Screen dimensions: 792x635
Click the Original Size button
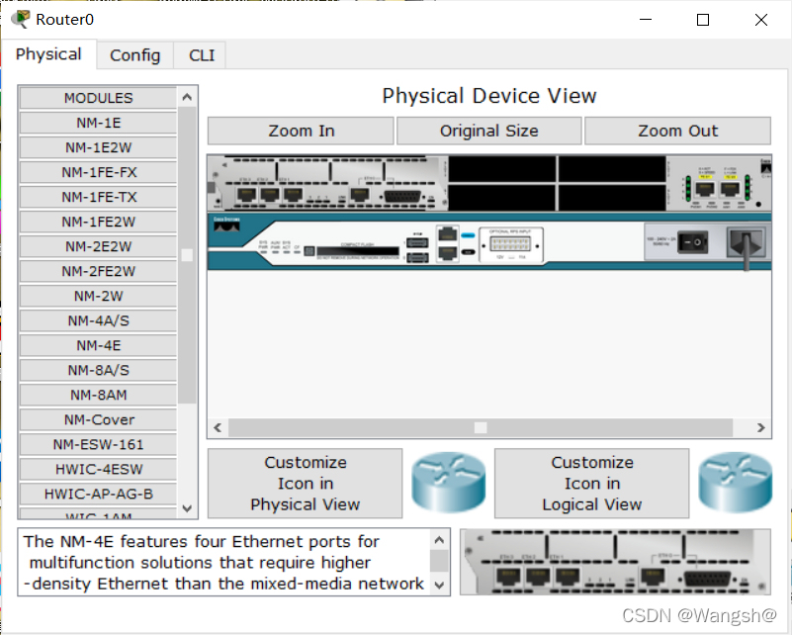488,131
